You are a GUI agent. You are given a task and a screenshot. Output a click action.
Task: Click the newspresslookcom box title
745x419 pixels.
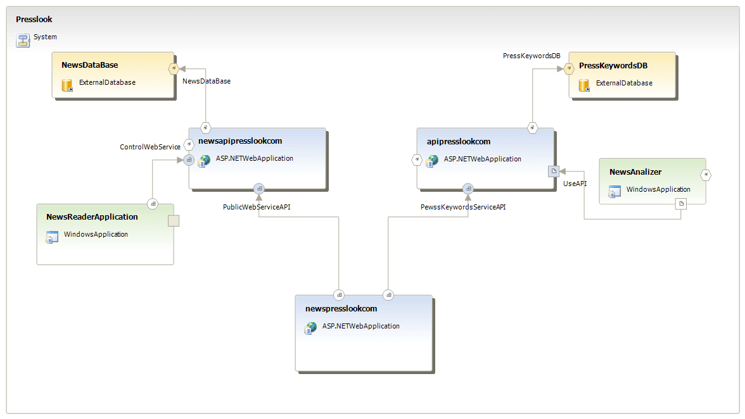tap(341, 308)
